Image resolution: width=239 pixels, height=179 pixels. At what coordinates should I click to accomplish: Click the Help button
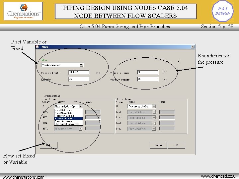[x=48, y=145]
